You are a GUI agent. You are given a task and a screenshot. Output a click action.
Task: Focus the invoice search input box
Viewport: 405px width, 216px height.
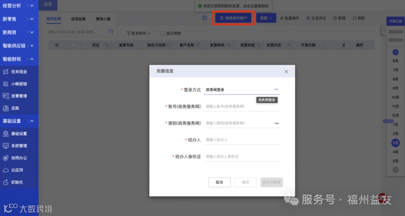(x=78, y=32)
